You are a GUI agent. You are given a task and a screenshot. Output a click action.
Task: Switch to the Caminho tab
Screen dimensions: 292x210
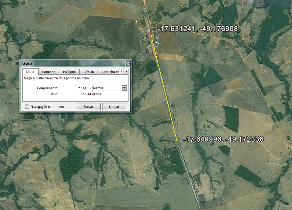click(49, 72)
